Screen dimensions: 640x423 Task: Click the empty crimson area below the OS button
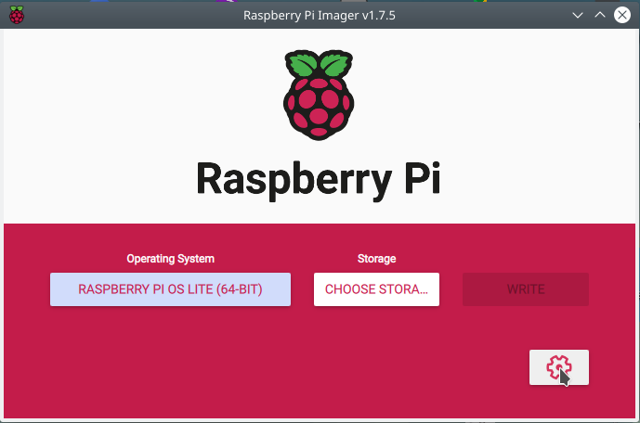(170, 359)
